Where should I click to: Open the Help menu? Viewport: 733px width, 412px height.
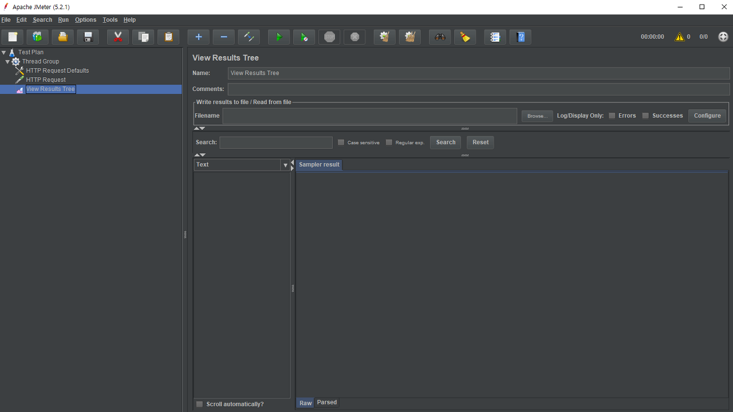point(130,20)
